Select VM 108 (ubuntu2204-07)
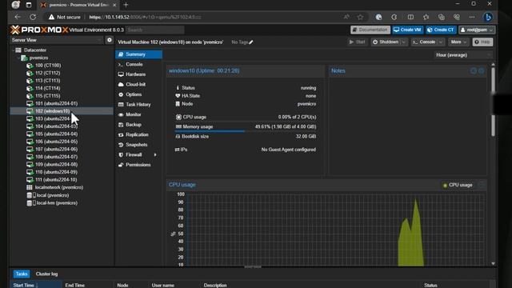 (x=56, y=157)
